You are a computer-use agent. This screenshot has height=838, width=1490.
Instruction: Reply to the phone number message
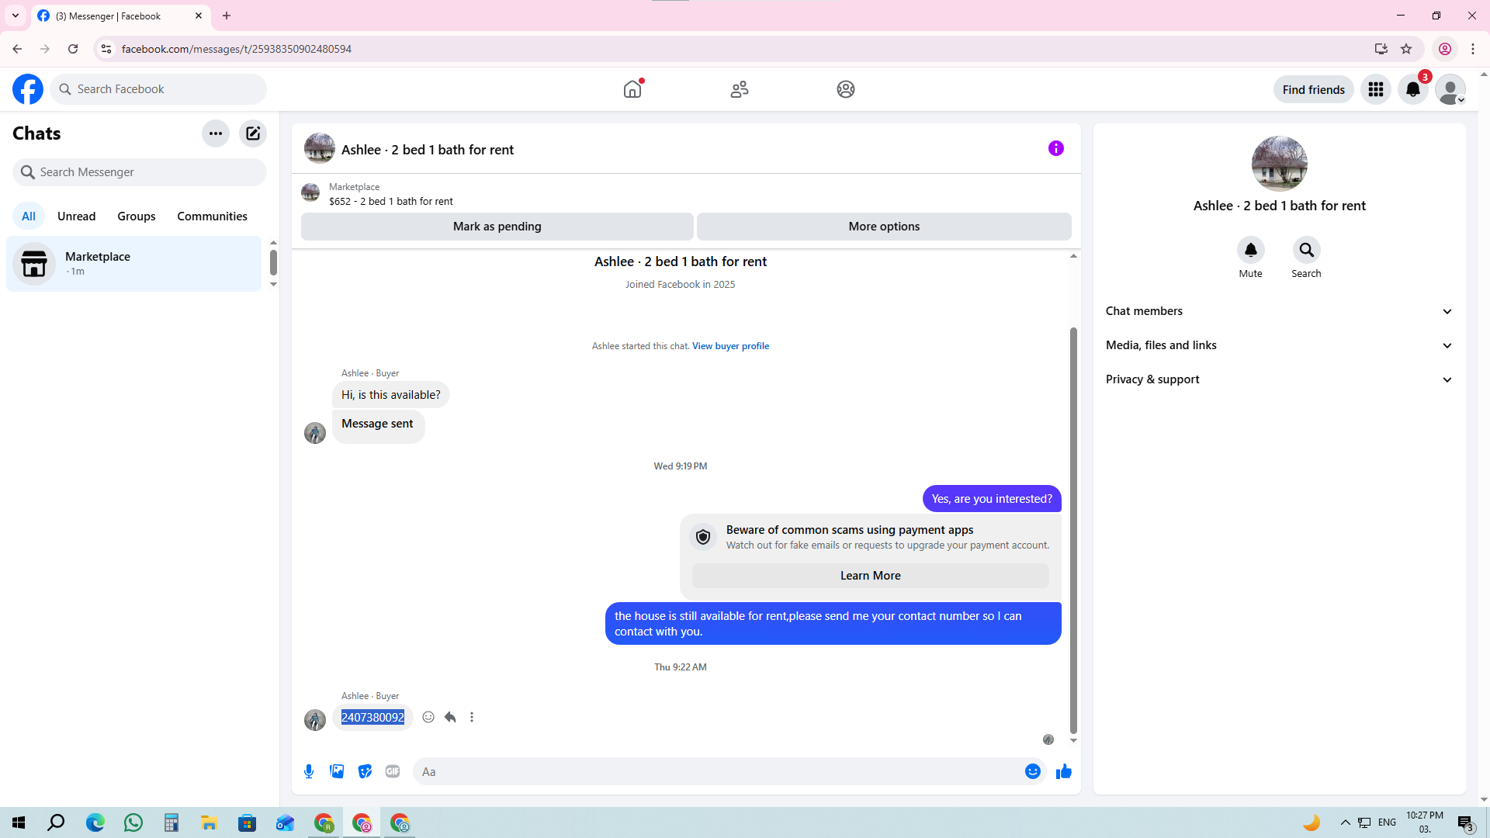click(450, 717)
